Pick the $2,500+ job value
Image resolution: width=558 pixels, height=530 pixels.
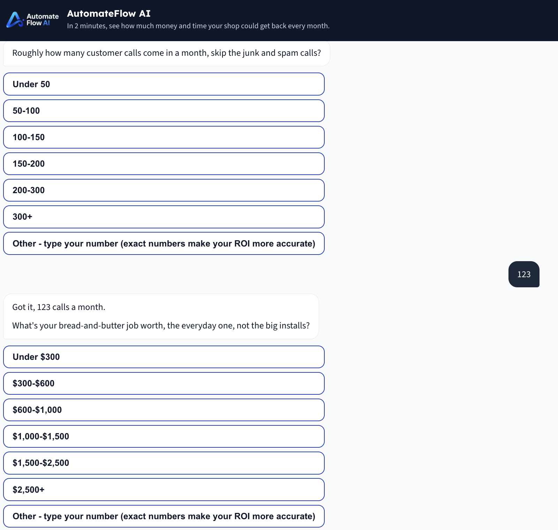[164, 490]
